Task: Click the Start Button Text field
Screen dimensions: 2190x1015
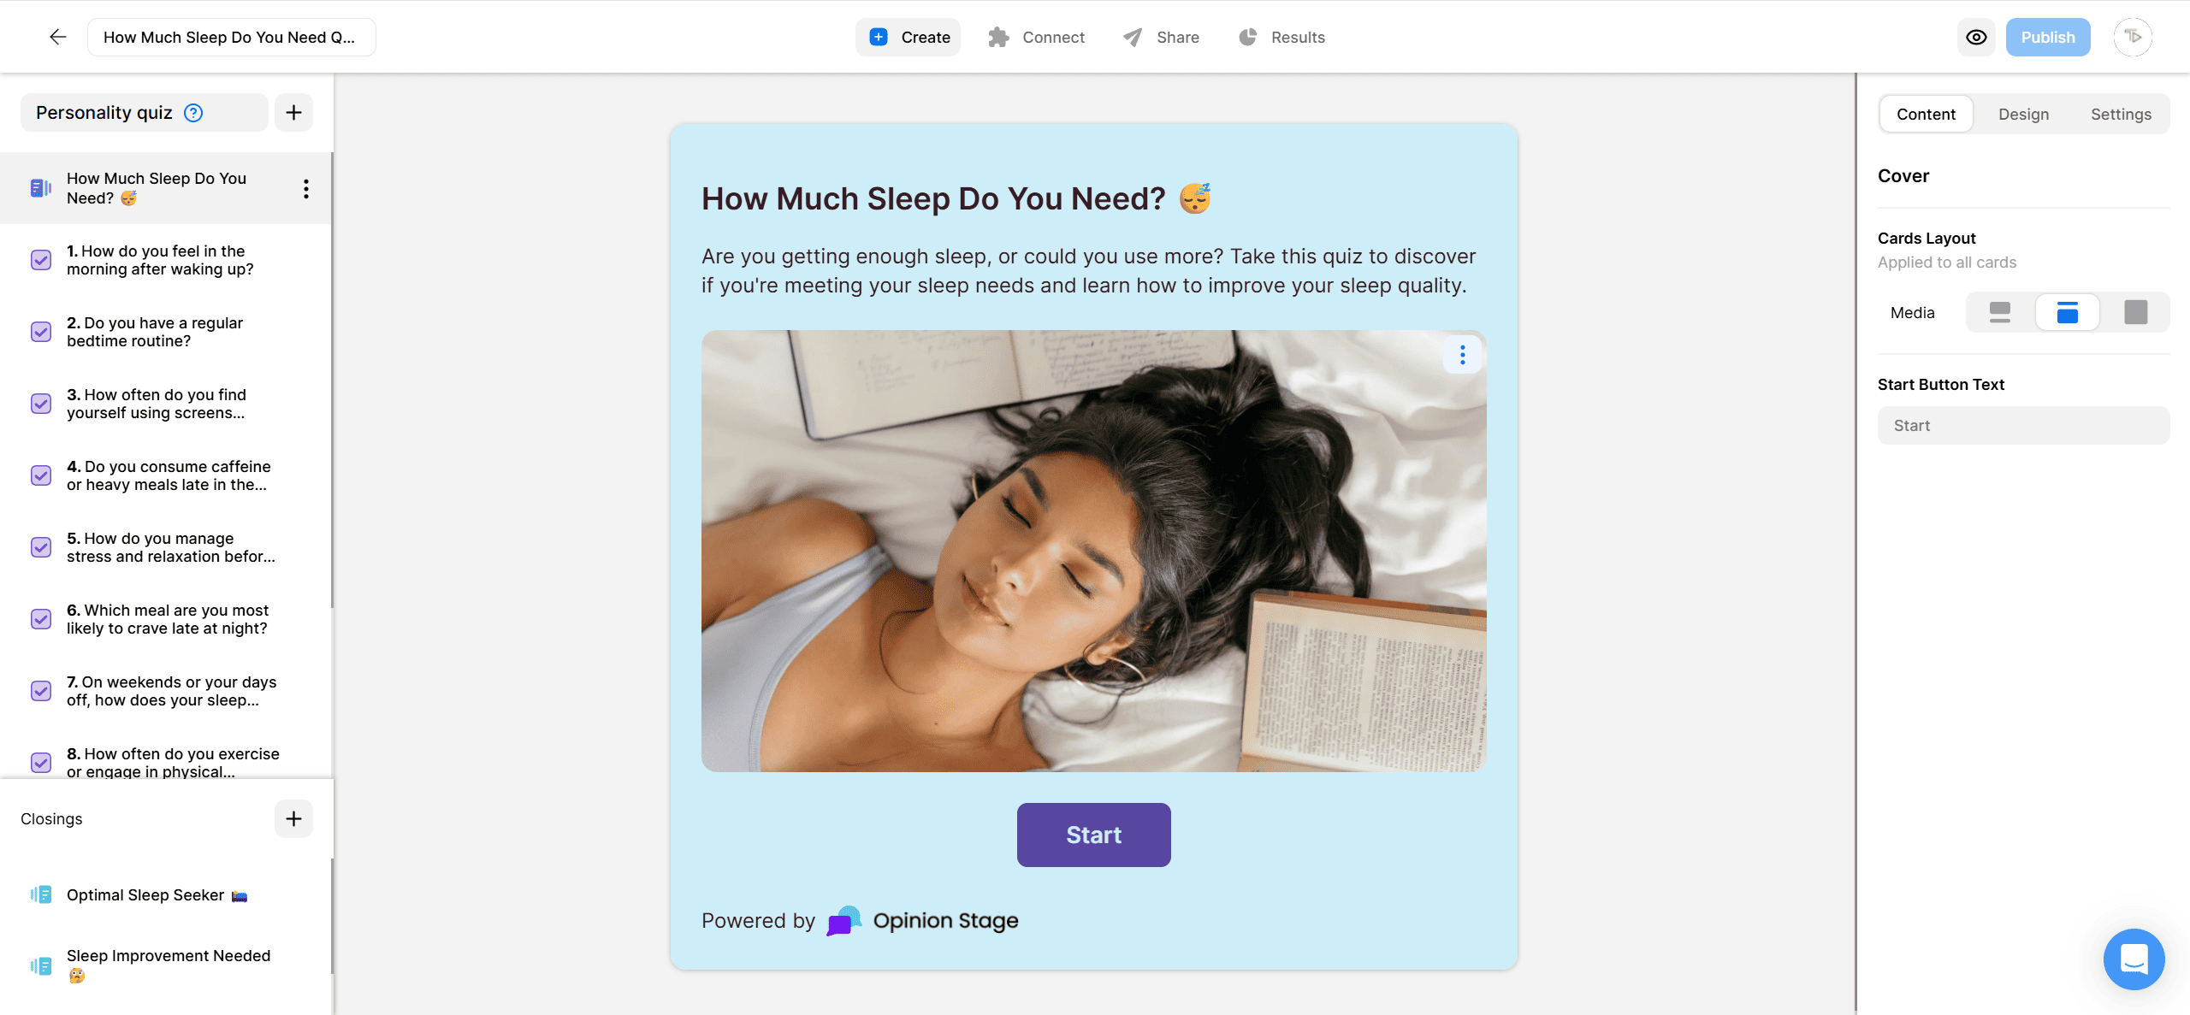Action: pyautogui.click(x=2023, y=425)
